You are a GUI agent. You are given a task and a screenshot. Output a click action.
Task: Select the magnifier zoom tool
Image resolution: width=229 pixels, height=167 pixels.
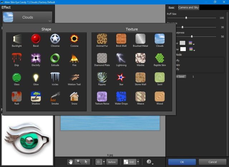click(79, 162)
